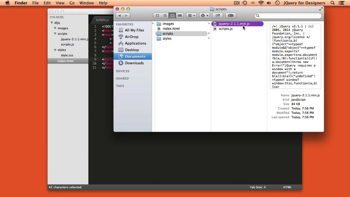Open the Window menu
The height and width of the screenshot is (197, 350).
tap(87, 3)
